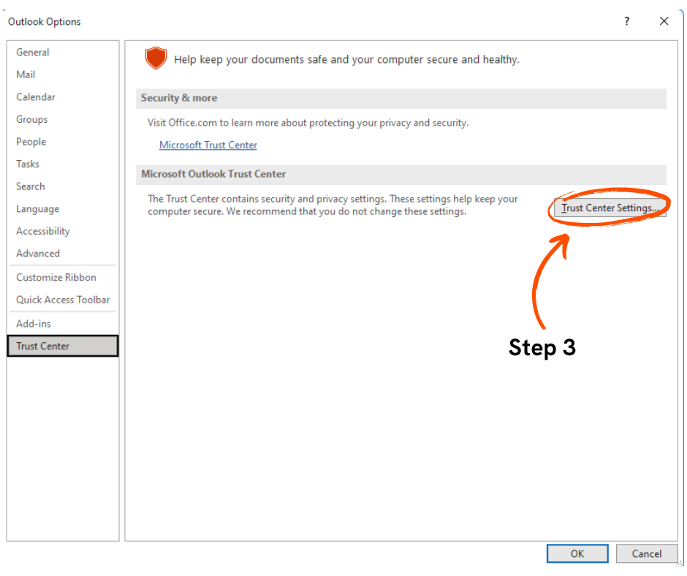This screenshot has height=576, width=687.
Task: Open Customize Ribbon settings
Action: pos(55,277)
